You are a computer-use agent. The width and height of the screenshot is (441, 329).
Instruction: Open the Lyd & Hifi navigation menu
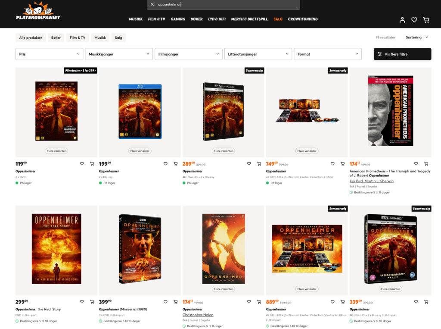[217, 19]
